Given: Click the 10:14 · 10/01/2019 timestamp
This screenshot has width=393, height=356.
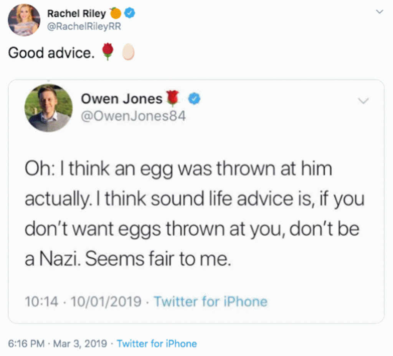Looking at the screenshot, I should pyautogui.click(x=83, y=301).
